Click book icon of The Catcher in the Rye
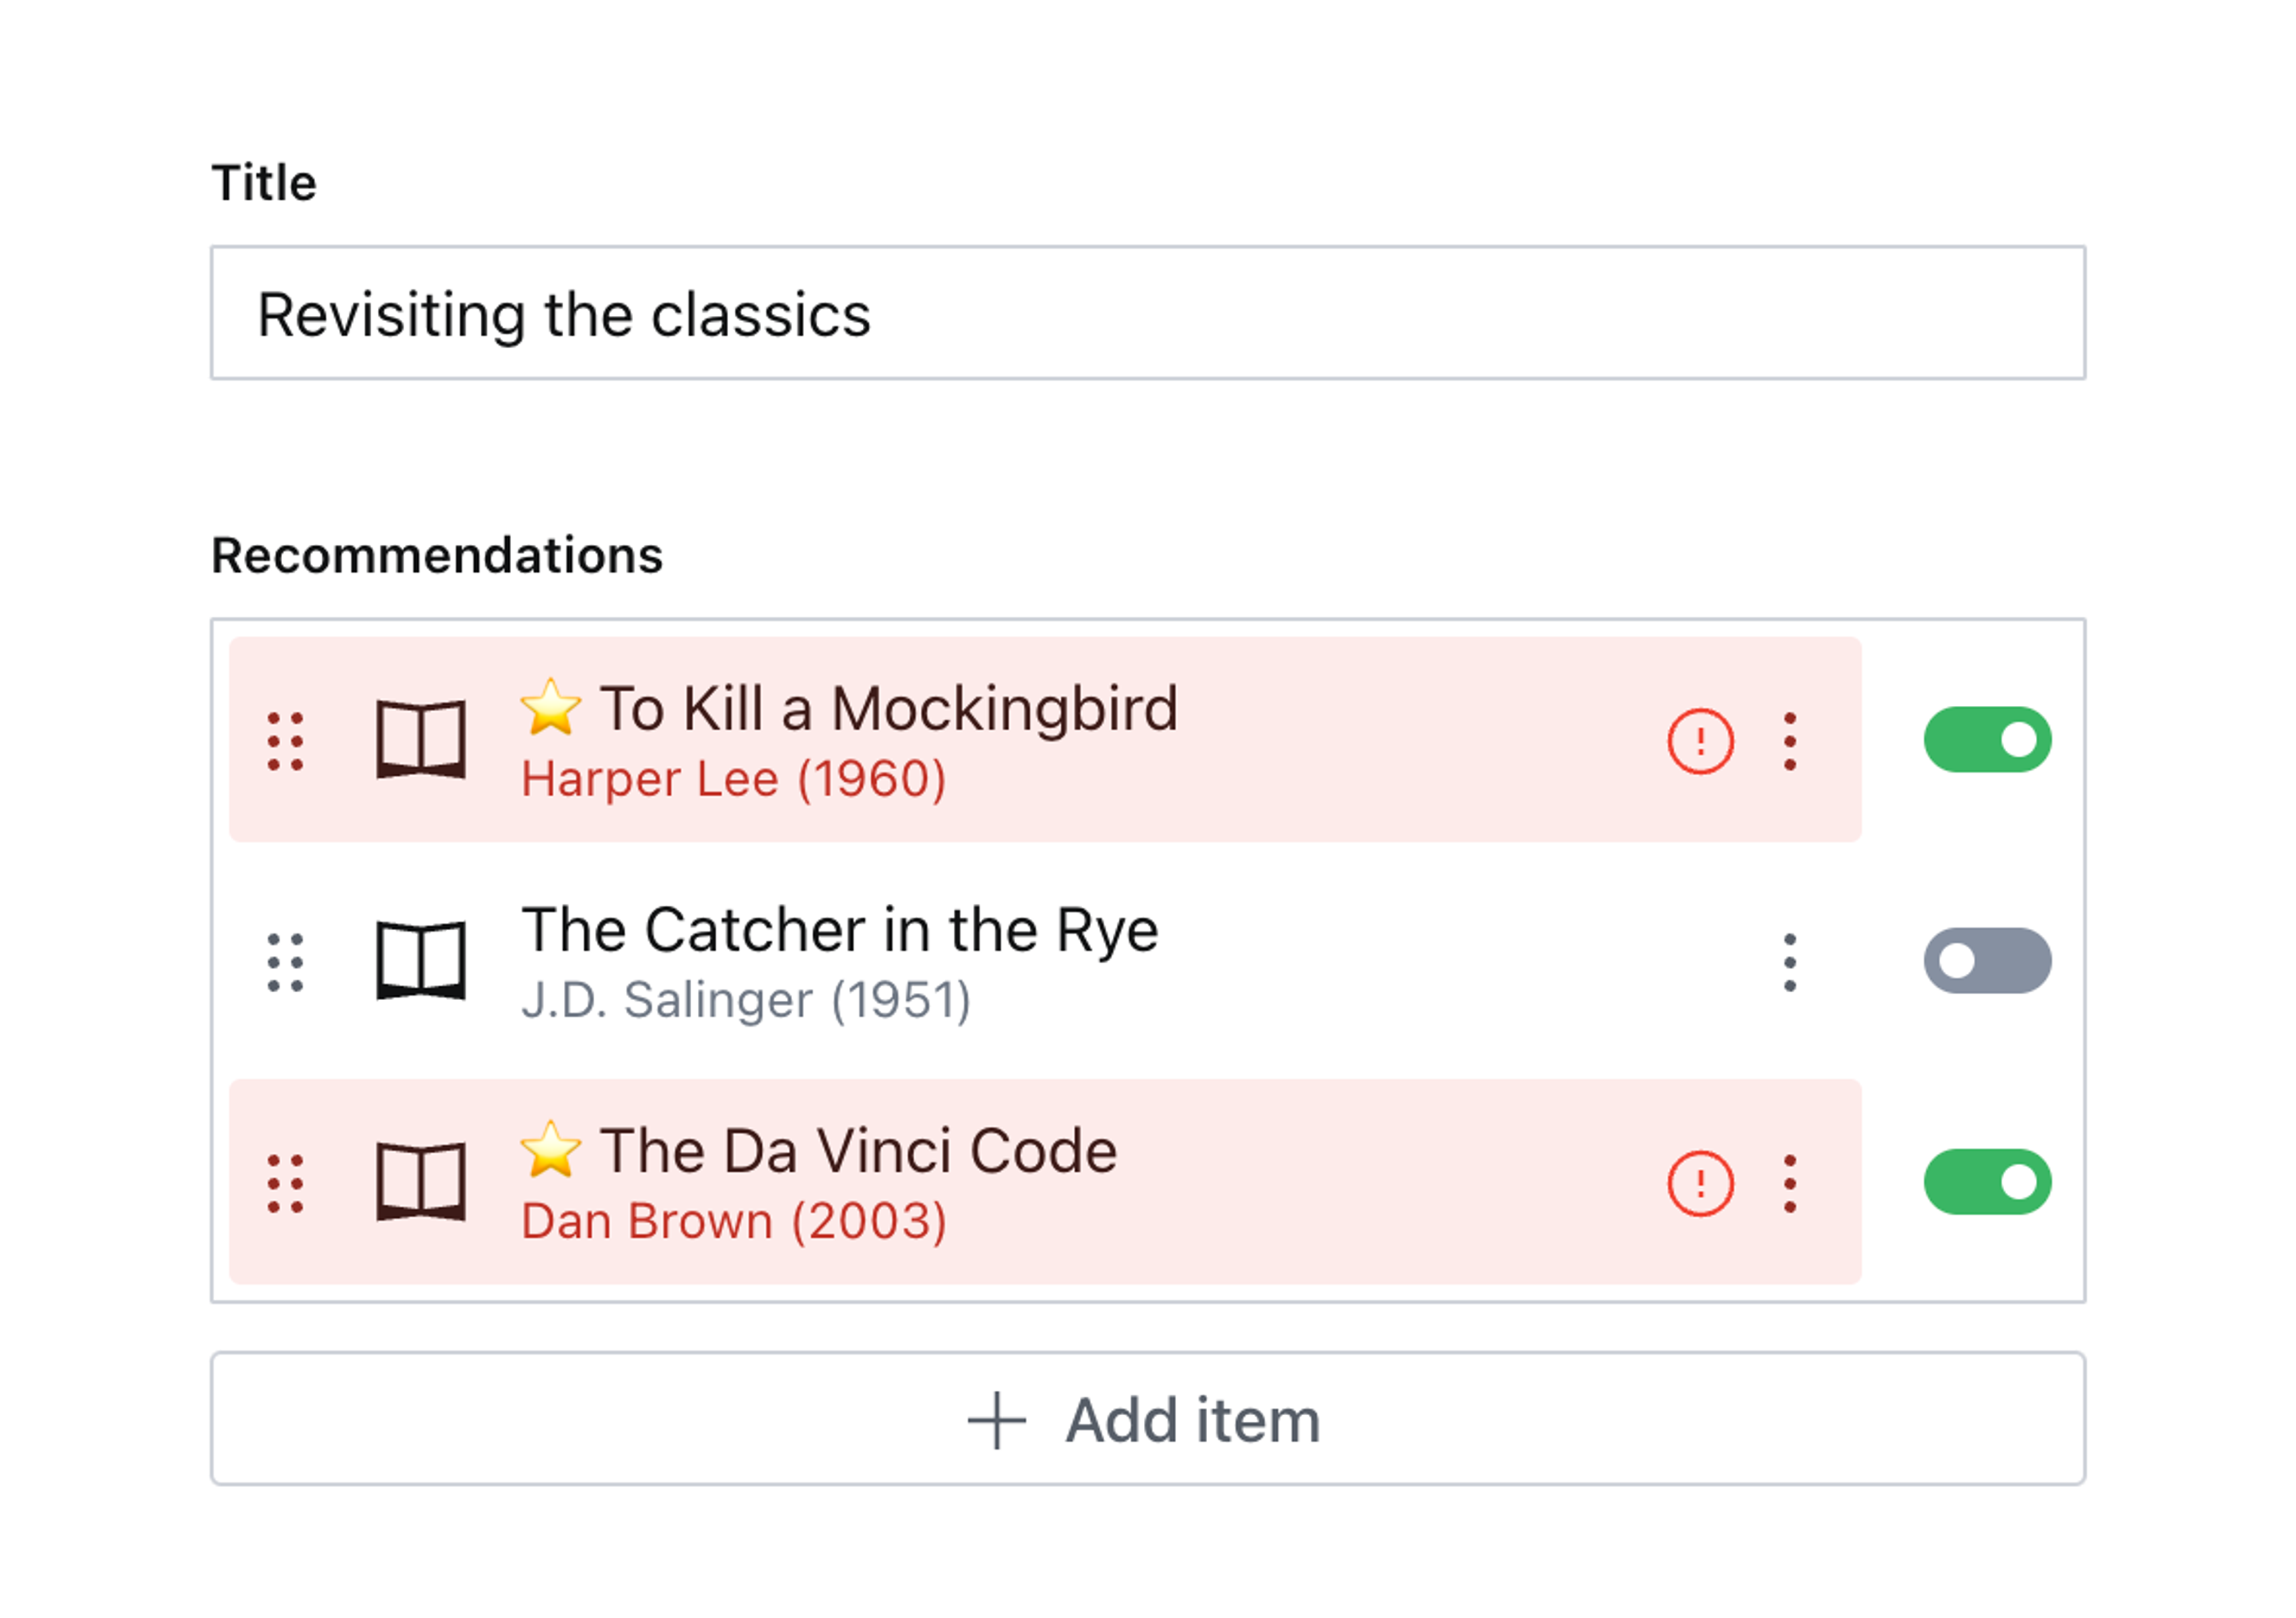The image size is (2296, 1618). point(421,961)
